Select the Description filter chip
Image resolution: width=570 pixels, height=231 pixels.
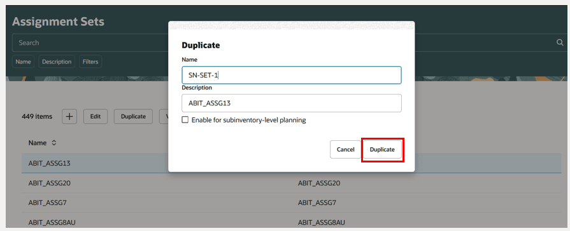click(57, 62)
